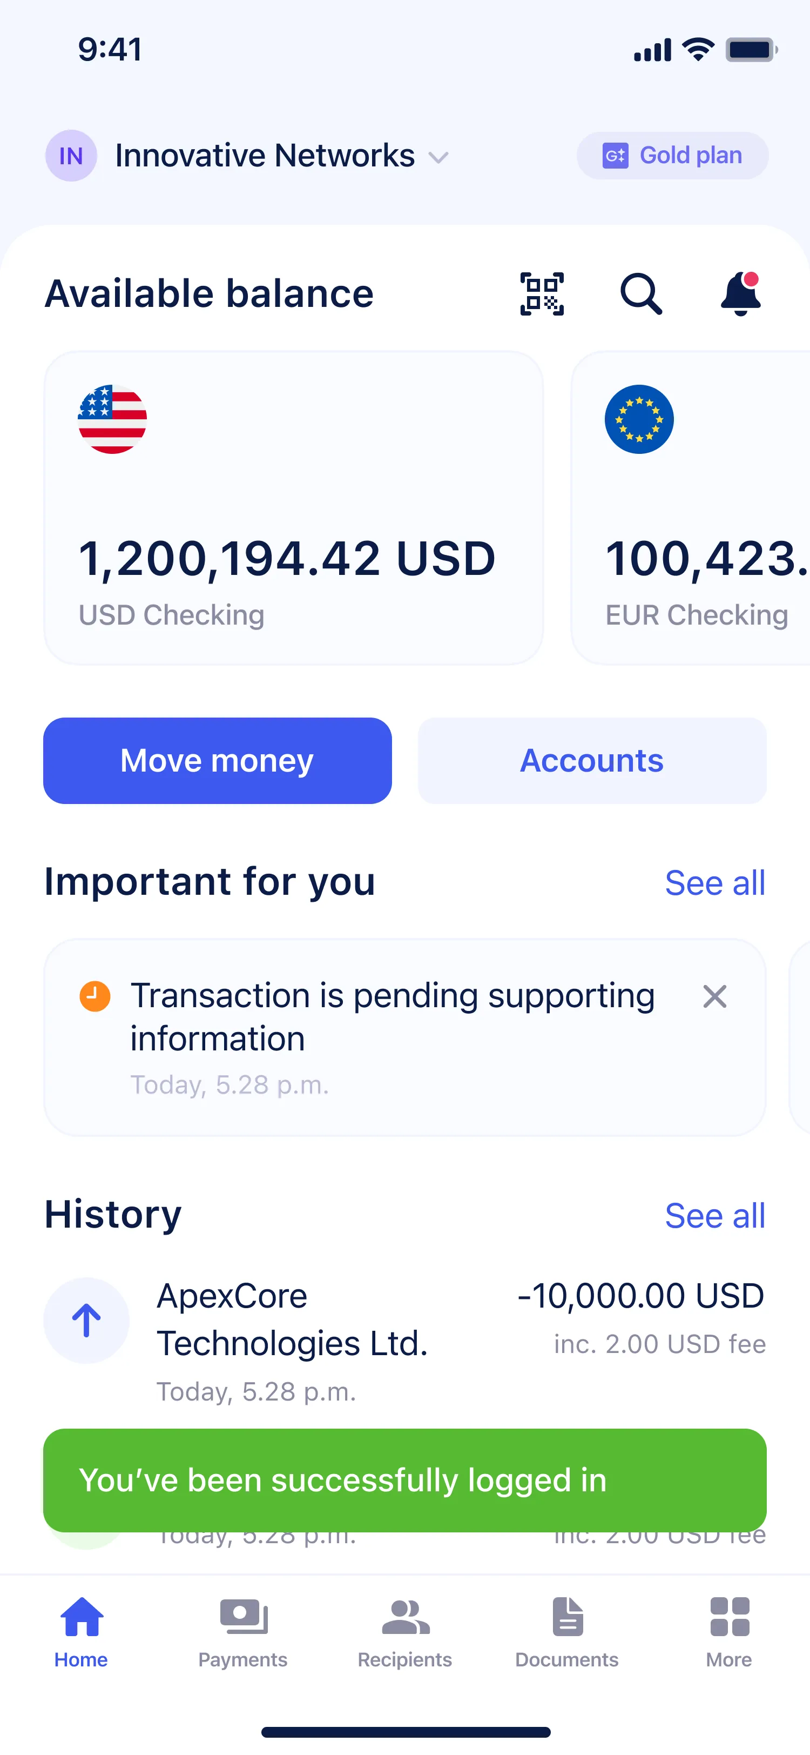Switch to the Recipients tab

coord(405,1633)
